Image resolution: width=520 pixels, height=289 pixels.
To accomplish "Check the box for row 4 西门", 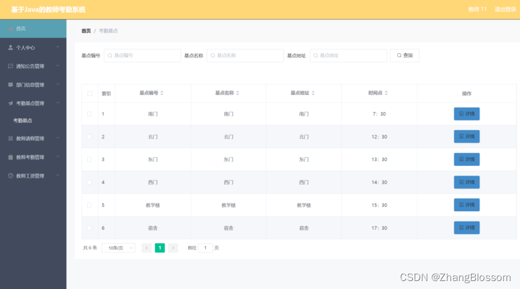I will (89, 182).
